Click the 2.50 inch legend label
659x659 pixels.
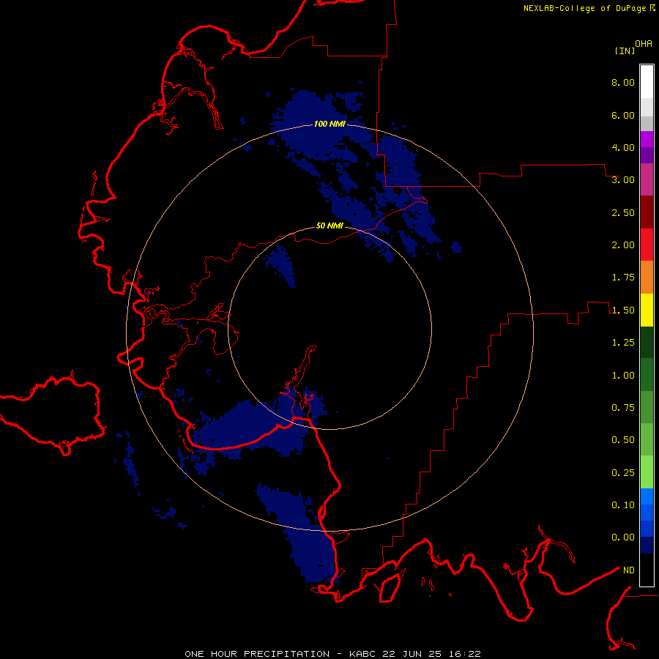coord(623,212)
